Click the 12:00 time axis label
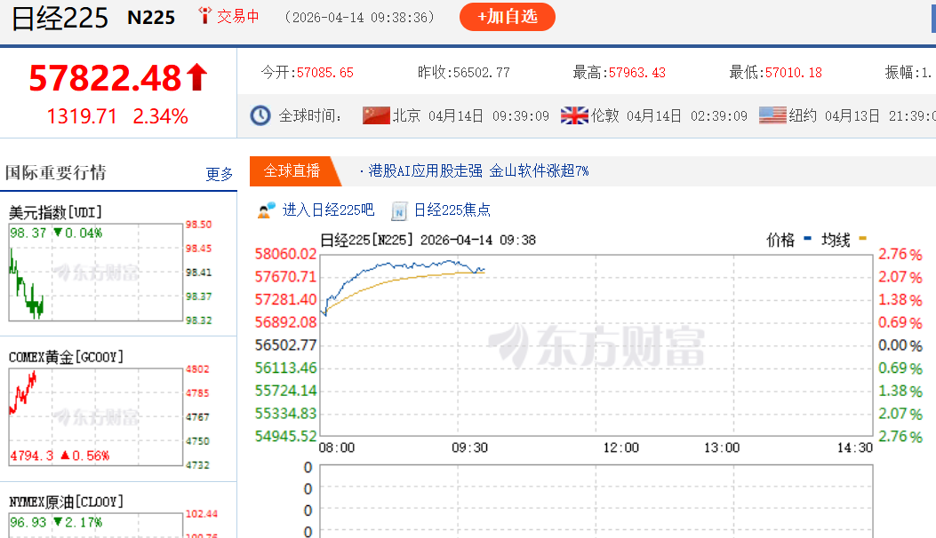 (620, 447)
